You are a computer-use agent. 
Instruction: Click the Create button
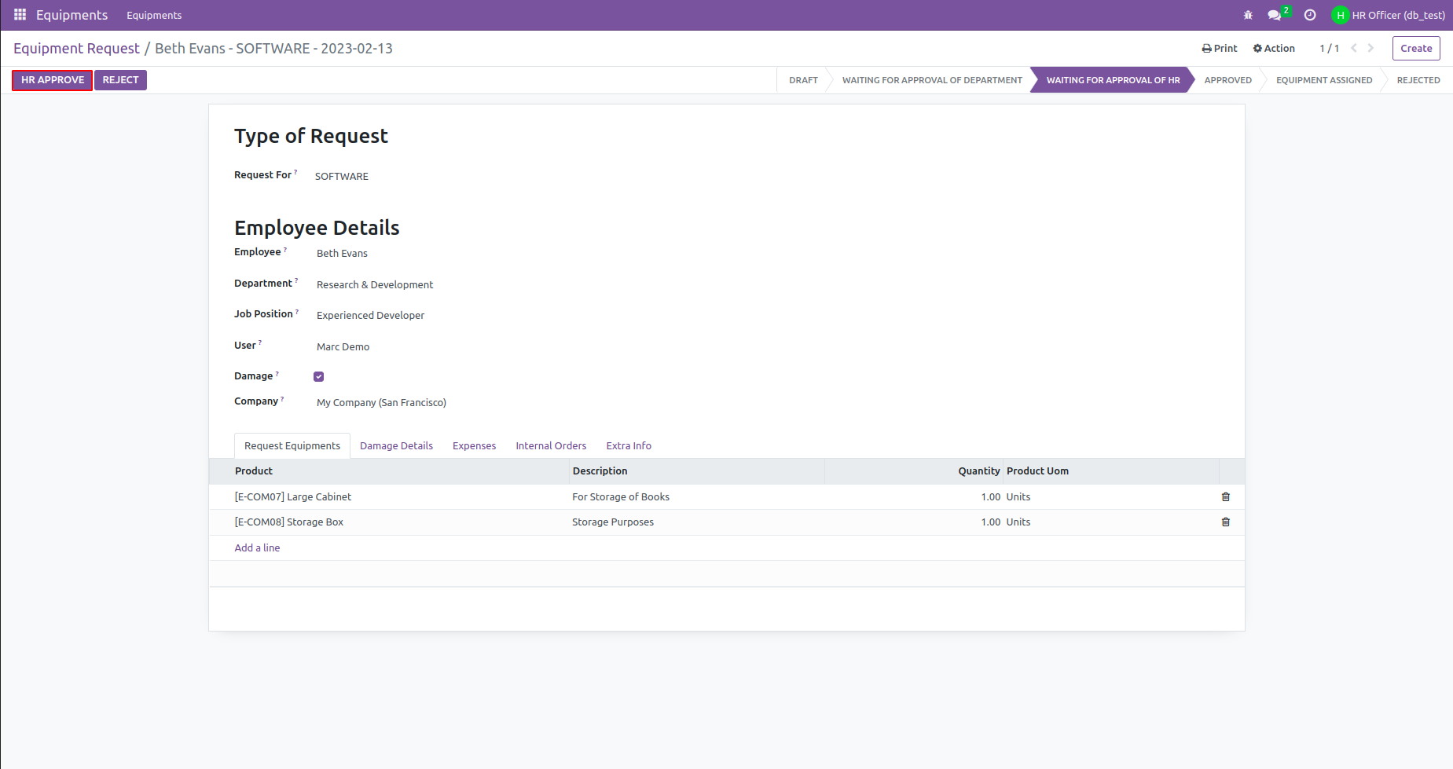coord(1416,48)
